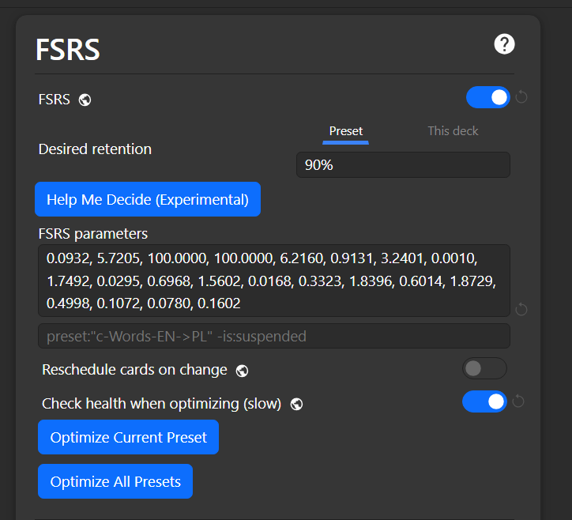Click the FSRS parameters label
This screenshot has width=572, height=520.
(93, 234)
